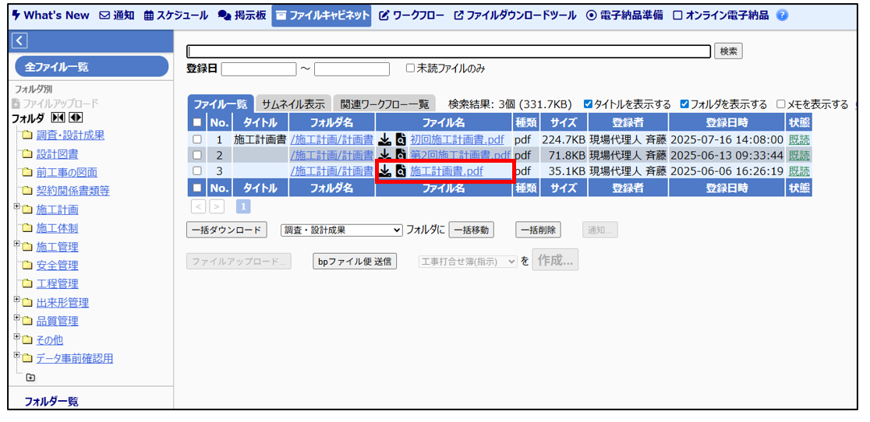The image size is (870, 422).
Task: Click the 一括ダウンロード button
Action: click(x=226, y=230)
